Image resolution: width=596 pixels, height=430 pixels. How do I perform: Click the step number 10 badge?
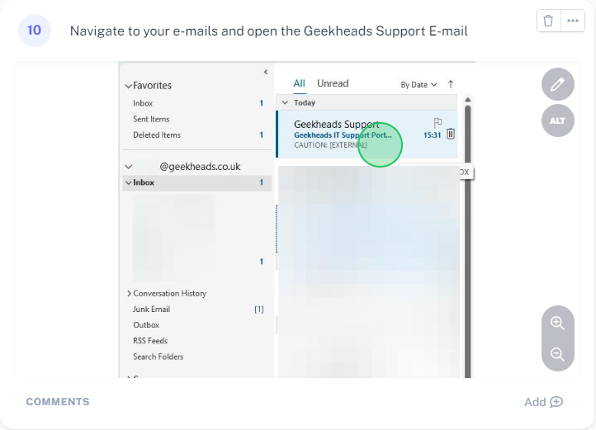click(x=35, y=31)
